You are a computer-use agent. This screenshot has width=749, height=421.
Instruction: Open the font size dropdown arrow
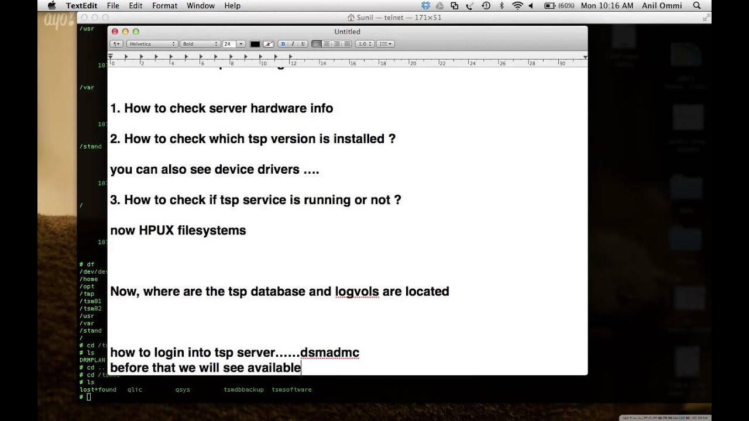[240, 44]
